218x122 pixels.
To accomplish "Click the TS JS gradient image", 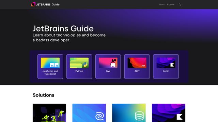I will [x=50, y=63].
